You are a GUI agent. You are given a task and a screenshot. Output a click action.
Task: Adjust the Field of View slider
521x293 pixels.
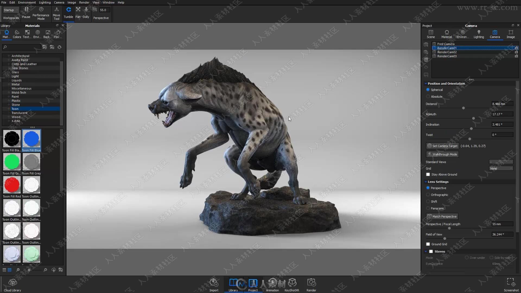pos(444,238)
